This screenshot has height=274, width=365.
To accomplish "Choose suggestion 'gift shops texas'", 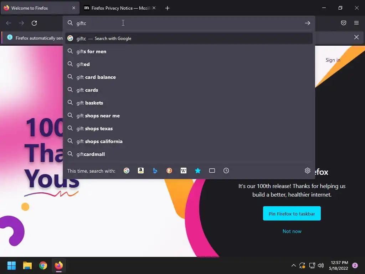I will point(189,128).
